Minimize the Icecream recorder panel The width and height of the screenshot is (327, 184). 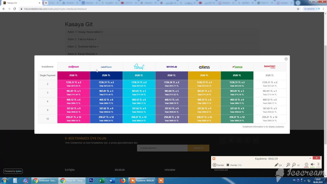pyautogui.click(x=310, y=158)
